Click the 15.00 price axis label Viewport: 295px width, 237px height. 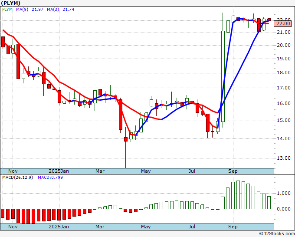coord(284,121)
